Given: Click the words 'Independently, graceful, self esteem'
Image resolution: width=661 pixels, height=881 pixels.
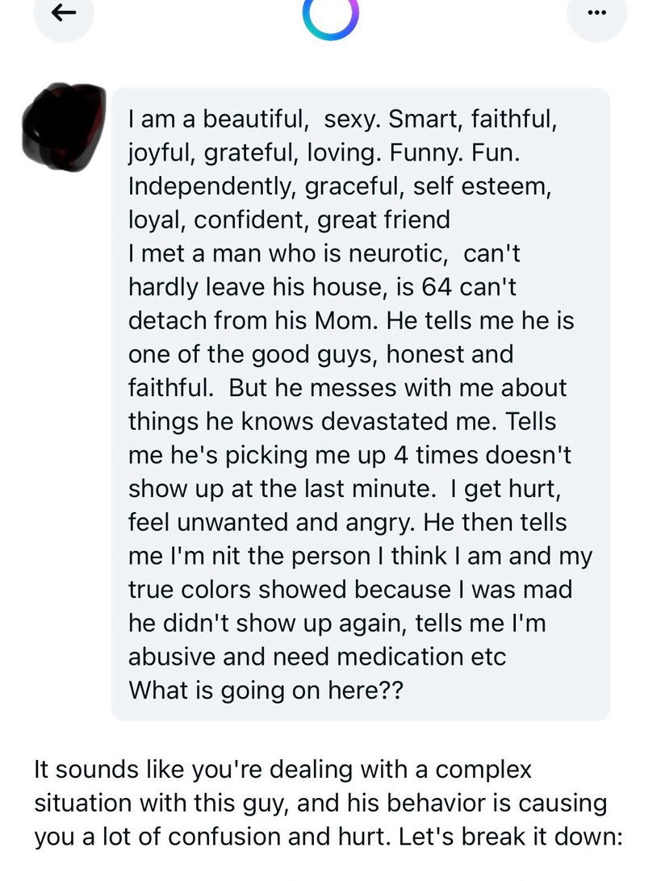Looking at the screenshot, I should pyautogui.click(x=339, y=186).
